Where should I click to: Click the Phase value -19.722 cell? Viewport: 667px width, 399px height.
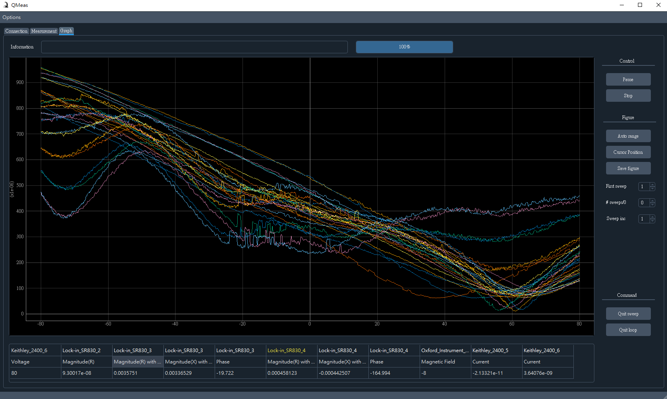pyautogui.click(x=240, y=373)
